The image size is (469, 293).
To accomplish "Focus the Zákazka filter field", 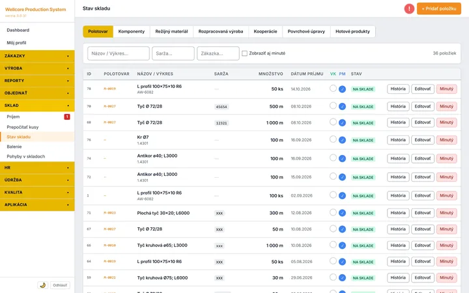I will 218,53.
